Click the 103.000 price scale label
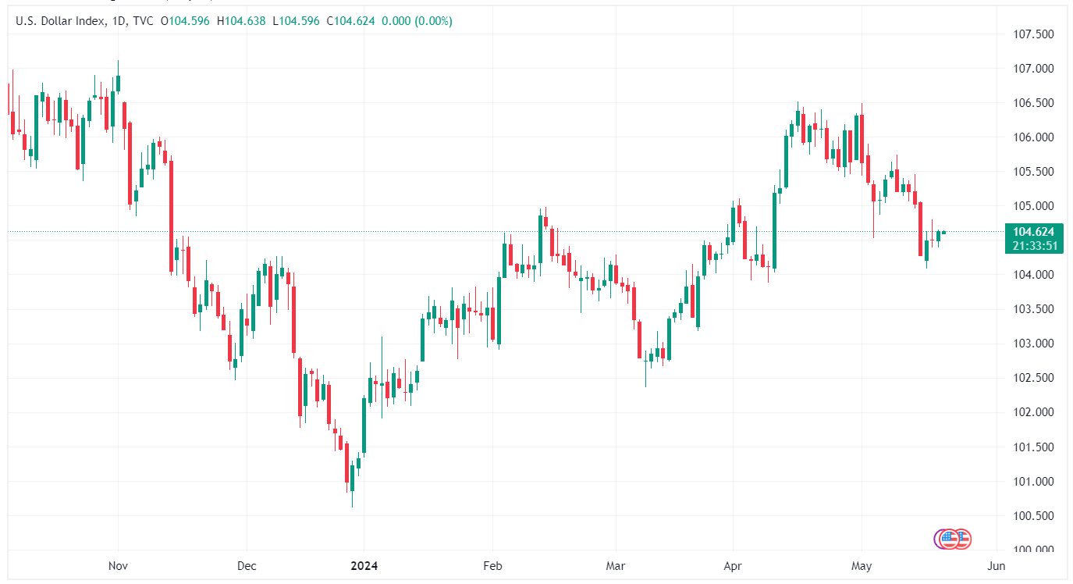1073x584 pixels. (1033, 344)
